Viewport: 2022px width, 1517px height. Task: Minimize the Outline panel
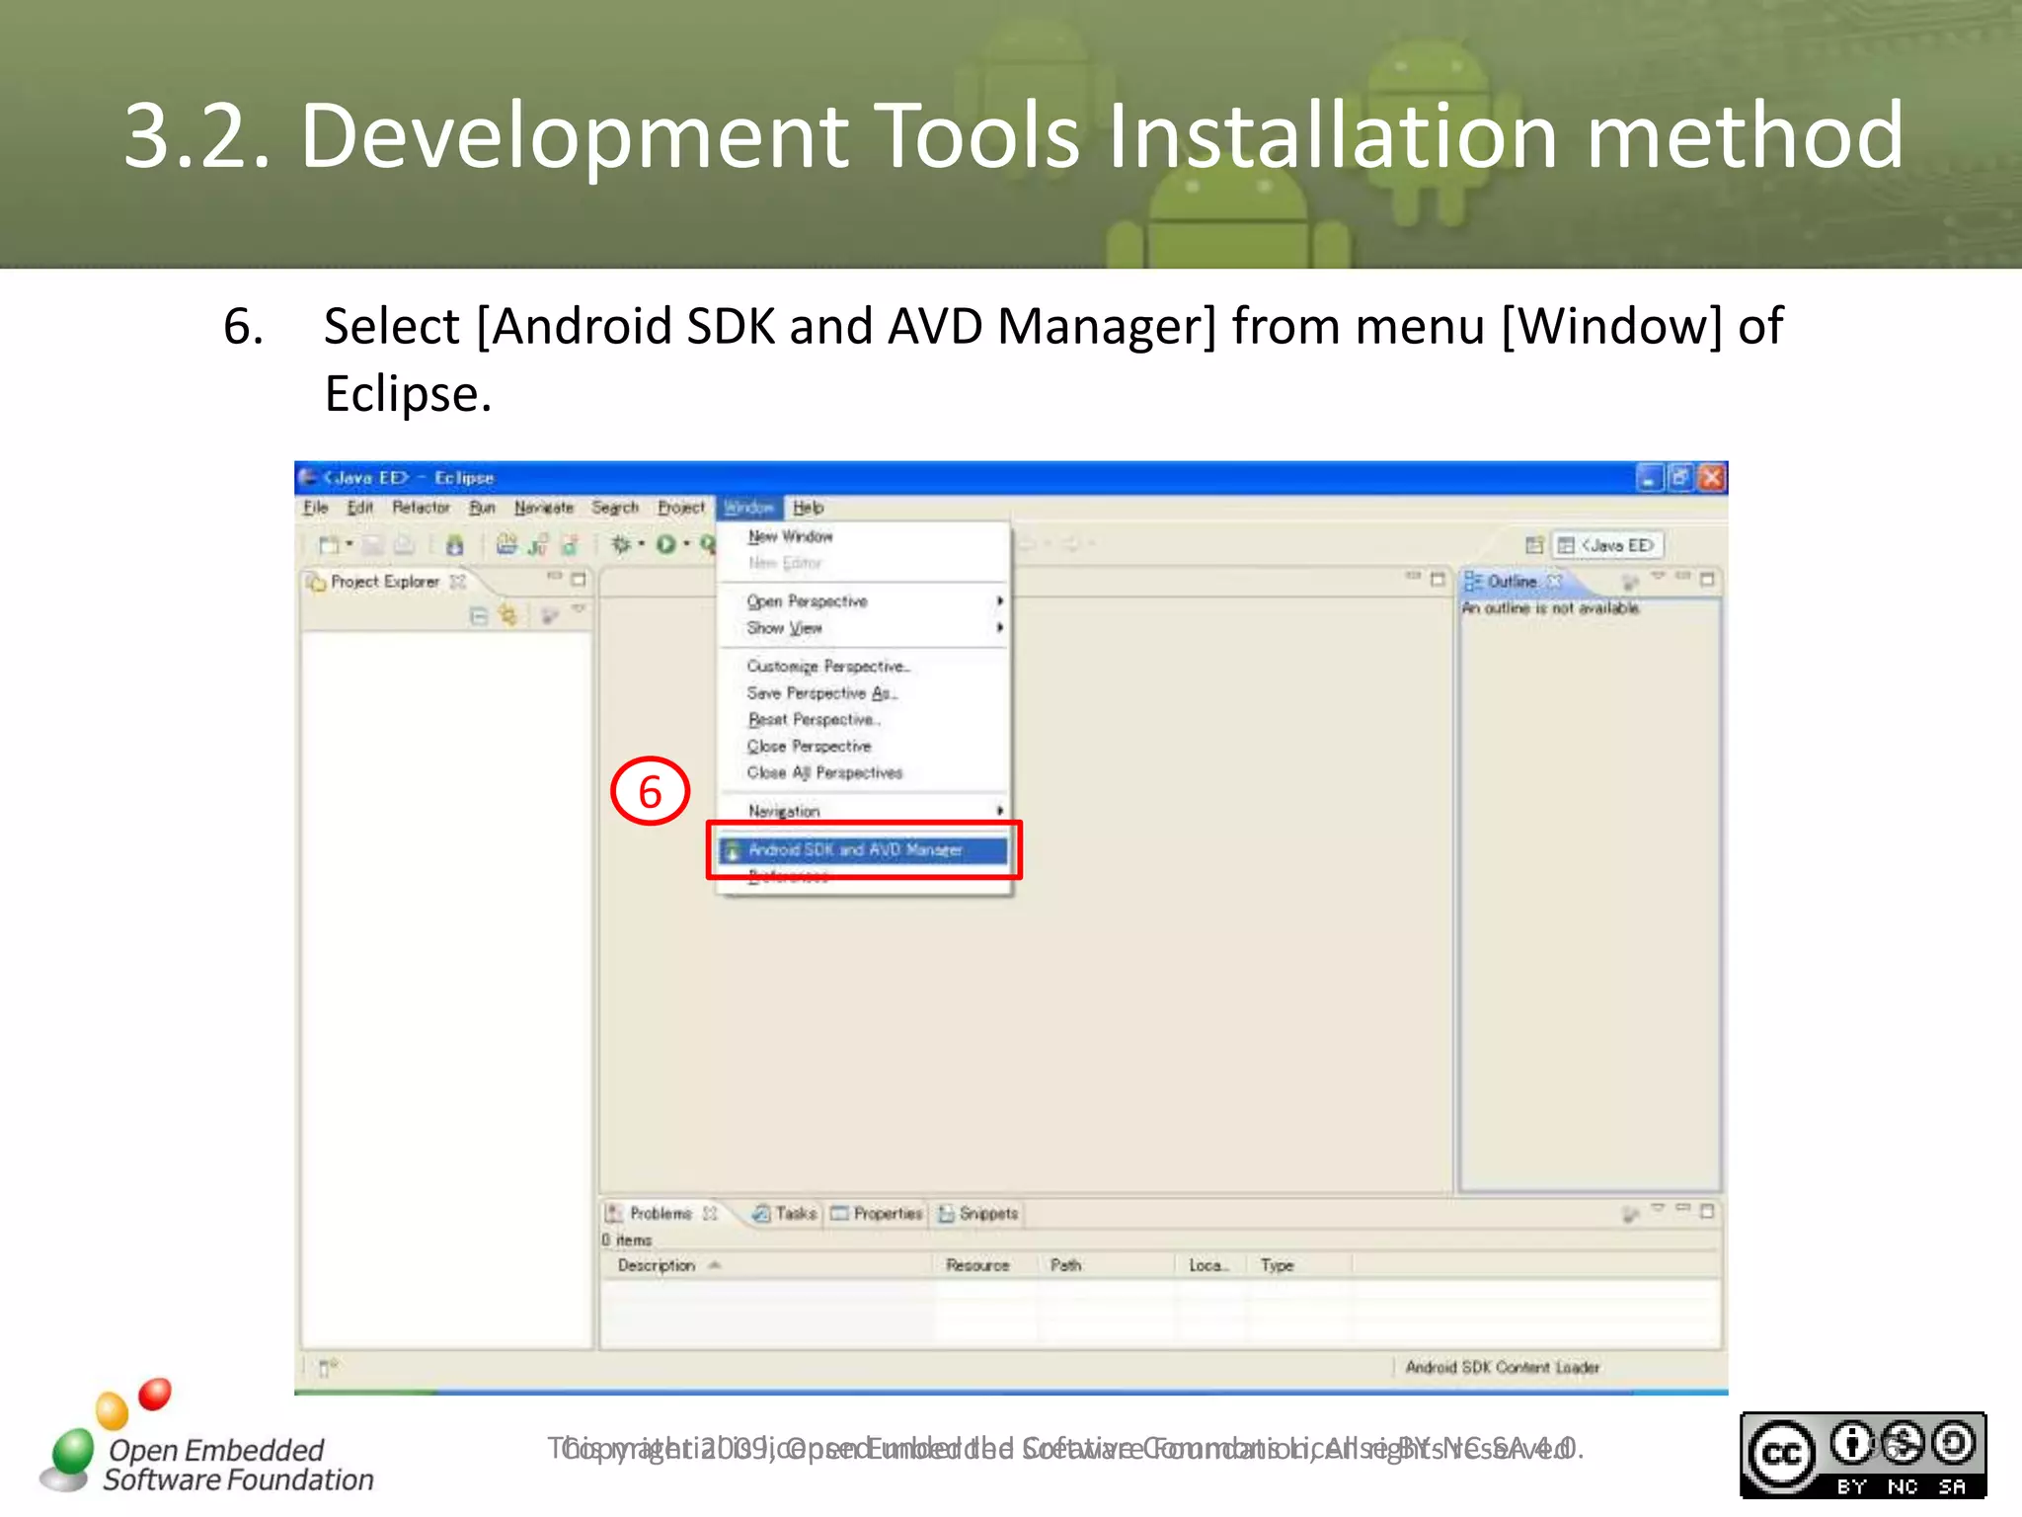point(1683,576)
